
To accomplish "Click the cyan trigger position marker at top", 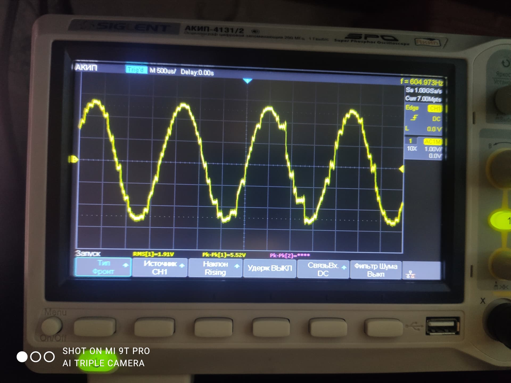I will [248, 81].
